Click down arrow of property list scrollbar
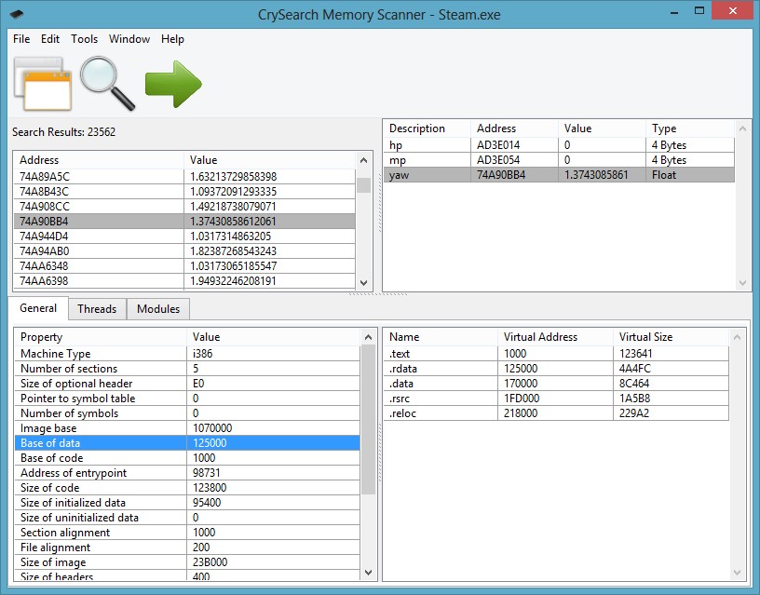Image resolution: width=760 pixels, height=595 pixels. (369, 573)
